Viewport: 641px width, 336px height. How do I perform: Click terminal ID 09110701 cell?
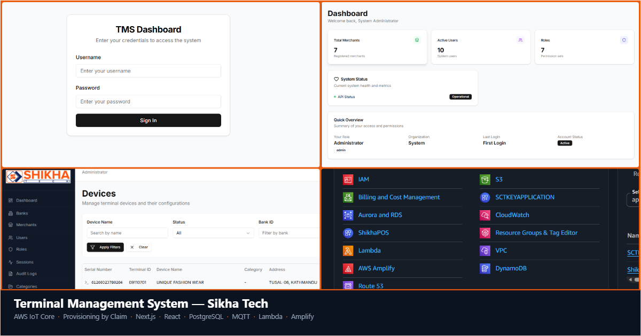point(138,282)
